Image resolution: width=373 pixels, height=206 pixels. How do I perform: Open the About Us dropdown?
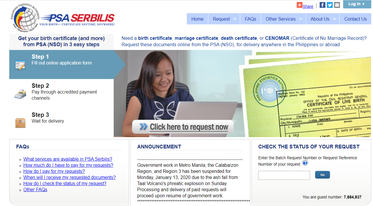321,19
